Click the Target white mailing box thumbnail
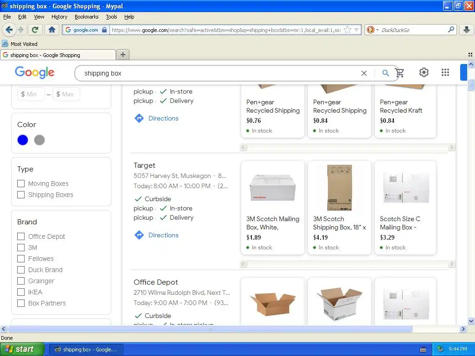This screenshot has height=356, width=475. [x=273, y=188]
